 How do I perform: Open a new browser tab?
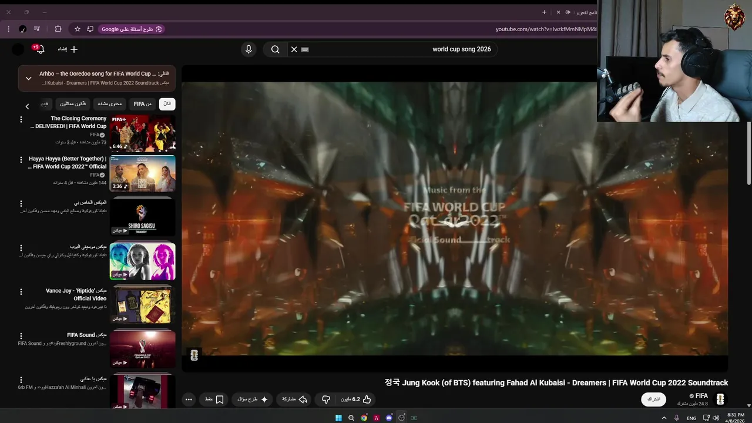544,12
